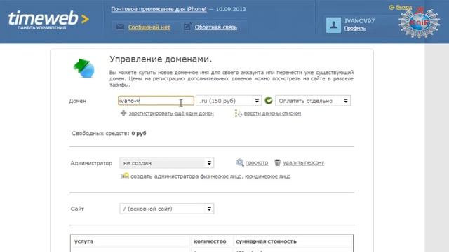Screen dimensions: 449x252
Task: Click 'юридическое лицо' link
Action: pyautogui.click(x=268, y=176)
